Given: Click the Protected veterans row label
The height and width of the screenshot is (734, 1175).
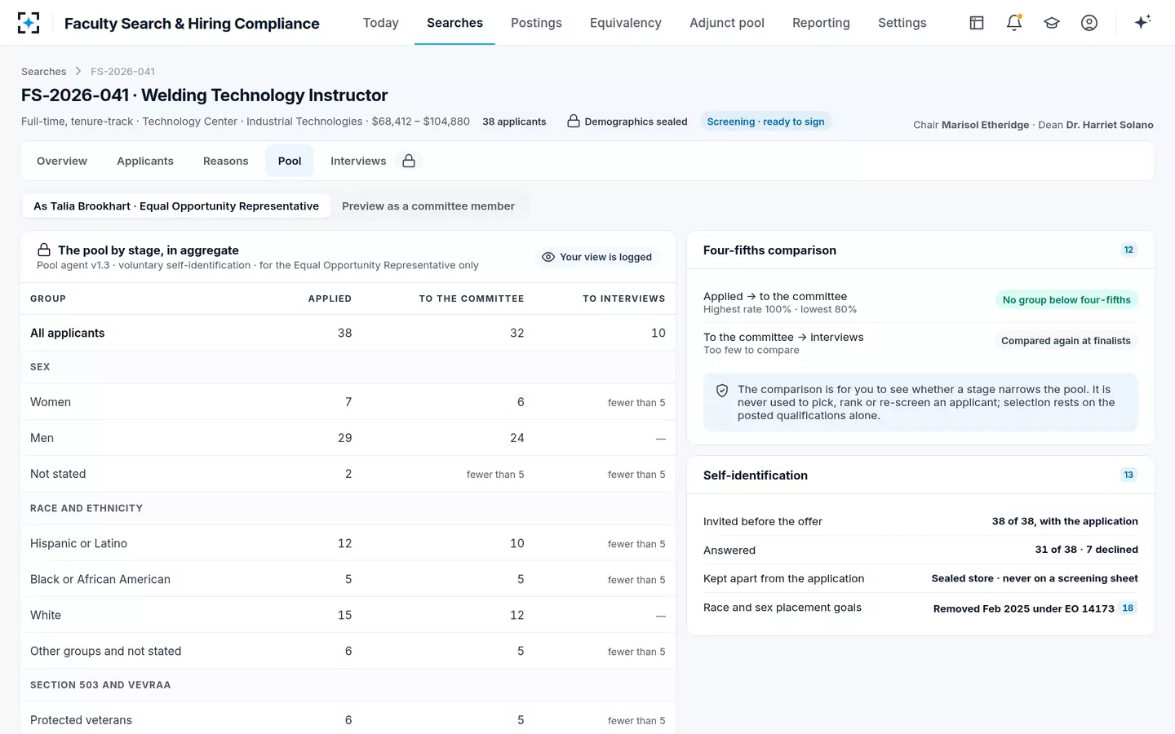Looking at the screenshot, I should pos(81,720).
